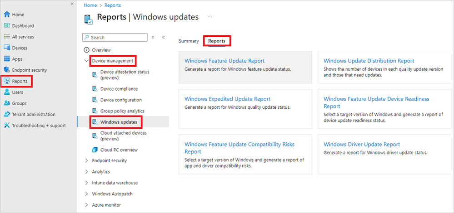Open Troubleshooting + support in navigation
The height and width of the screenshot is (213, 454).
coord(39,126)
